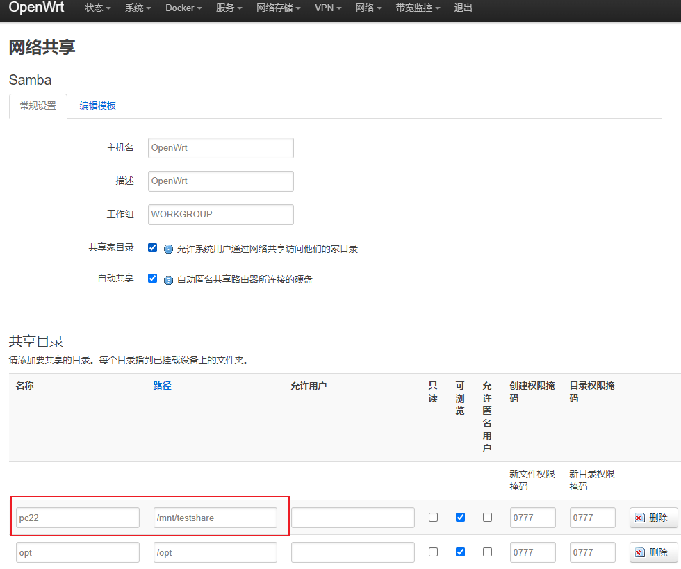Image resolution: width=681 pixels, height=569 pixels.
Task: Expand the 服务 menu
Action: point(229,8)
